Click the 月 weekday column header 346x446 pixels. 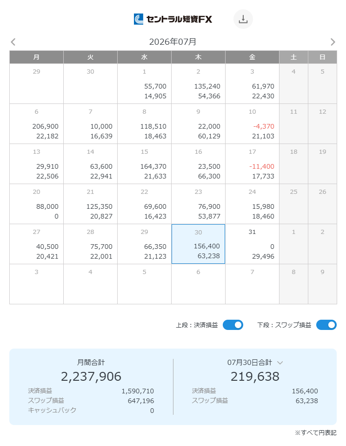tap(37, 57)
